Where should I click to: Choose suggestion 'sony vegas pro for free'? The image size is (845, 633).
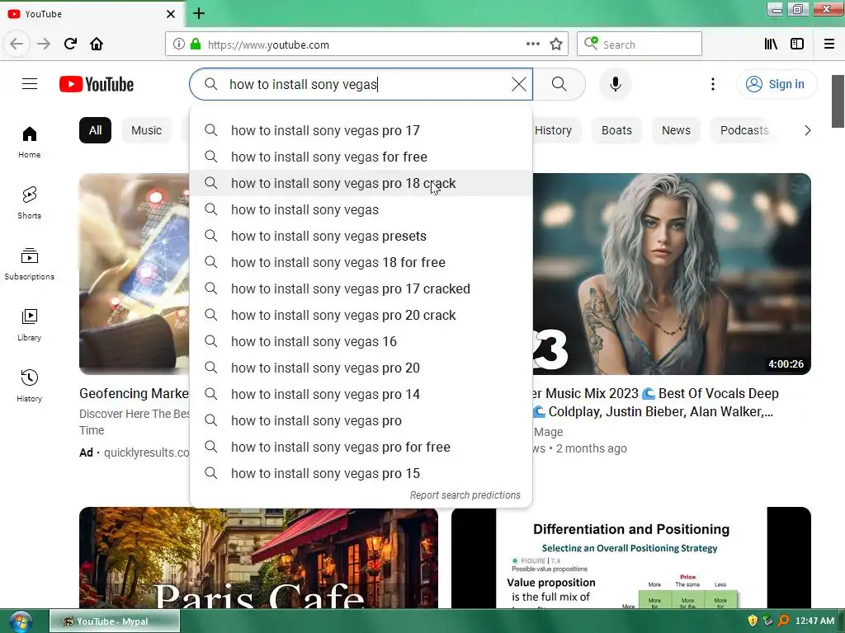tap(361, 447)
